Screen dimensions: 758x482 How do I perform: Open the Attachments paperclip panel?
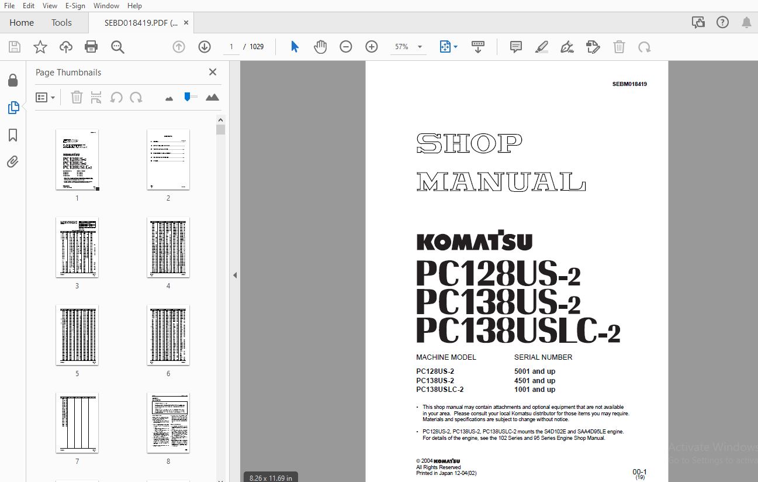point(13,162)
